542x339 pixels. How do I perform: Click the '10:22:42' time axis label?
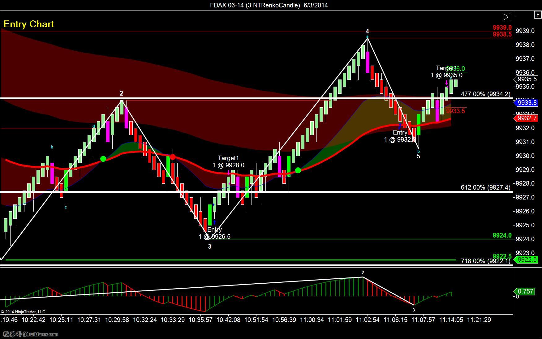coord(33,320)
